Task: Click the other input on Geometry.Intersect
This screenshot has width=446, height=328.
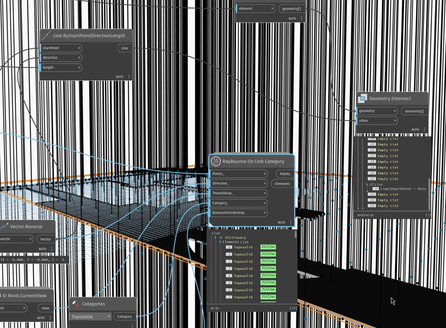Action: click(377, 121)
